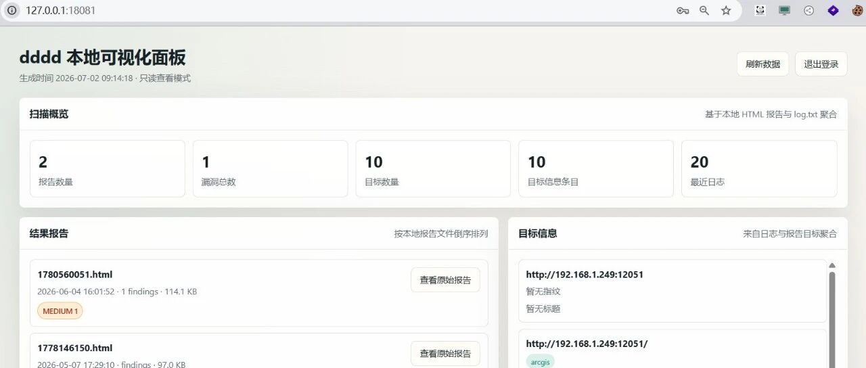Click target http://192.168.1.249:12051/ with trailing slash
This screenshot has width=866, height=368.
(587, 344)
